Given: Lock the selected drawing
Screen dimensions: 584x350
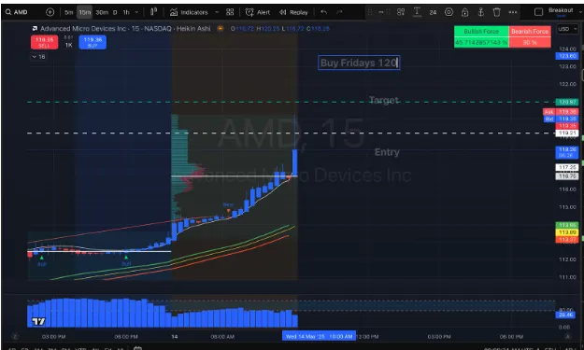Looking at the screenshot, I should pos(464,12).
